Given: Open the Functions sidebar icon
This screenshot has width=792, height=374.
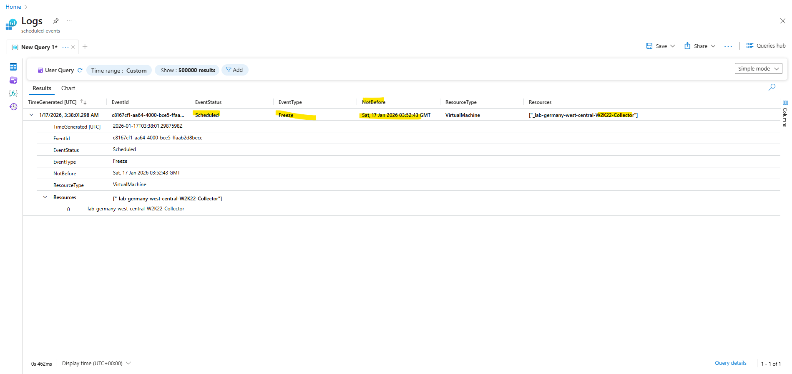Looking at the screenshot, I should pos(13,93).
